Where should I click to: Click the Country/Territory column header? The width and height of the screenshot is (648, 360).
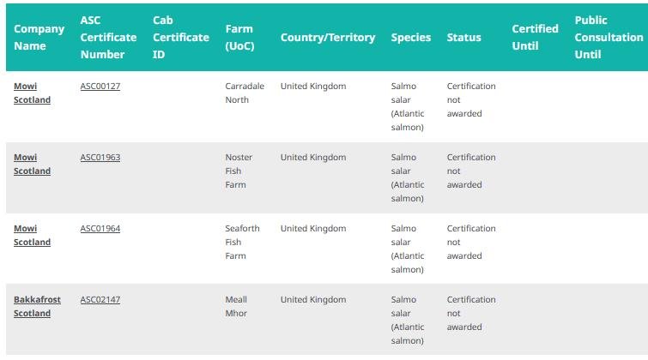click(x=327, y=38)
